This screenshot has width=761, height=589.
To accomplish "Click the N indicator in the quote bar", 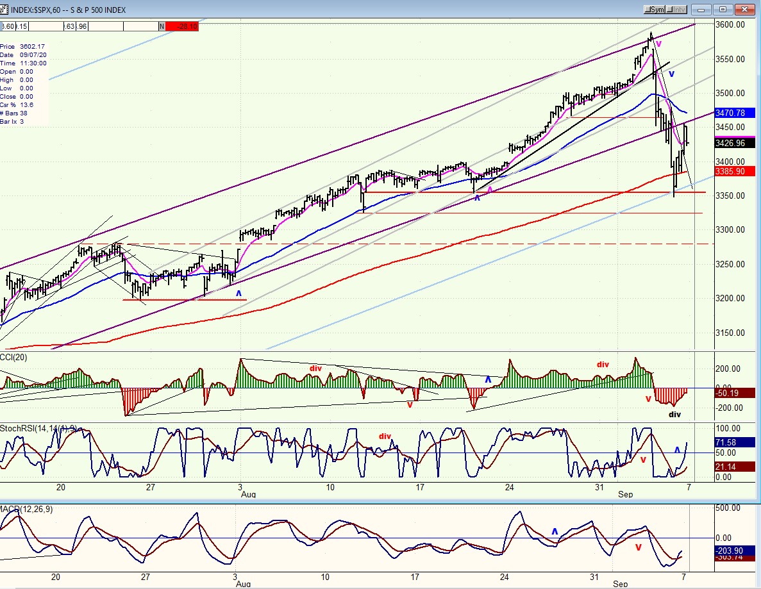I will click(162, 26).
